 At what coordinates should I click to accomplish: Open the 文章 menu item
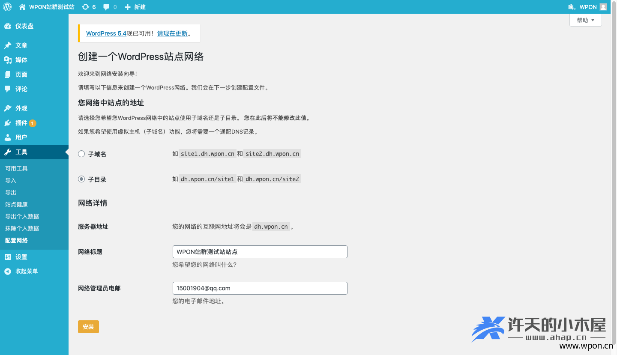[x=34, y=45]
